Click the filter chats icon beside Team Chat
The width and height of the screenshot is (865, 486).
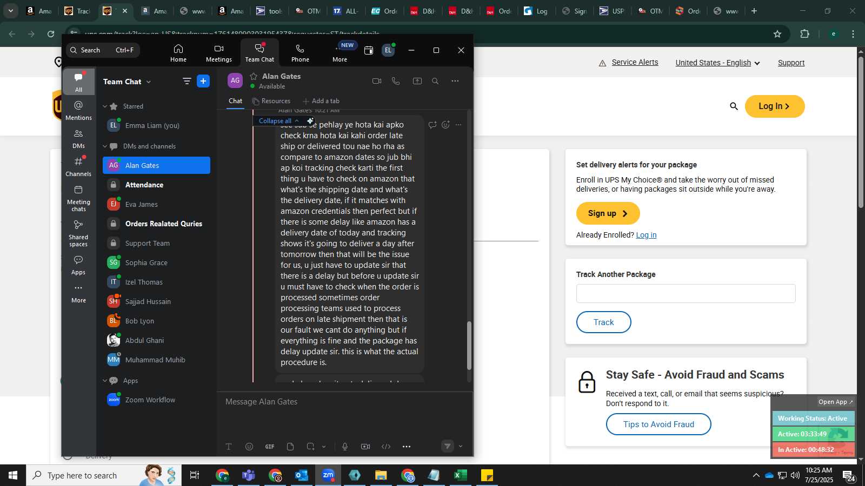click(187, 81)
